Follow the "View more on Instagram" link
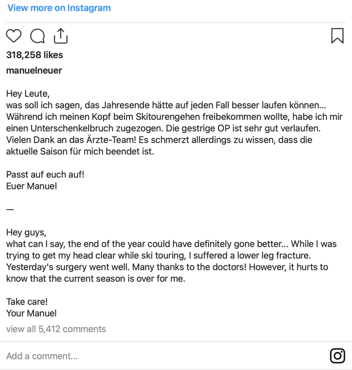352x370 pixels. point(59,8)
